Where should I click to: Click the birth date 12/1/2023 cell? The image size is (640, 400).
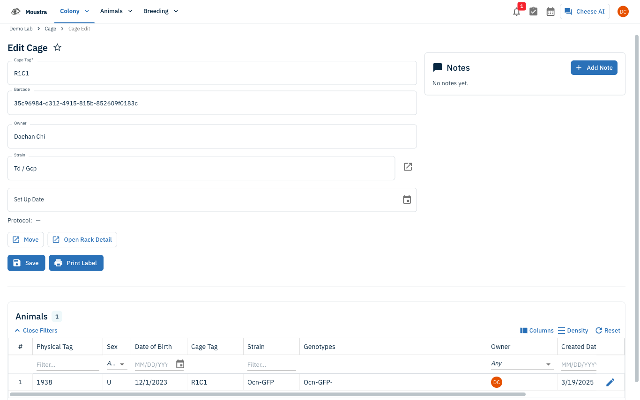(x=158, y=382)
